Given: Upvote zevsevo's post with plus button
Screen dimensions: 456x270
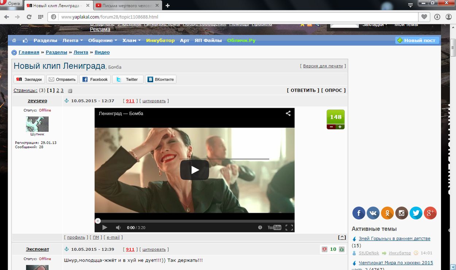Looking at the screenshot, I should [x=340, y=127].
